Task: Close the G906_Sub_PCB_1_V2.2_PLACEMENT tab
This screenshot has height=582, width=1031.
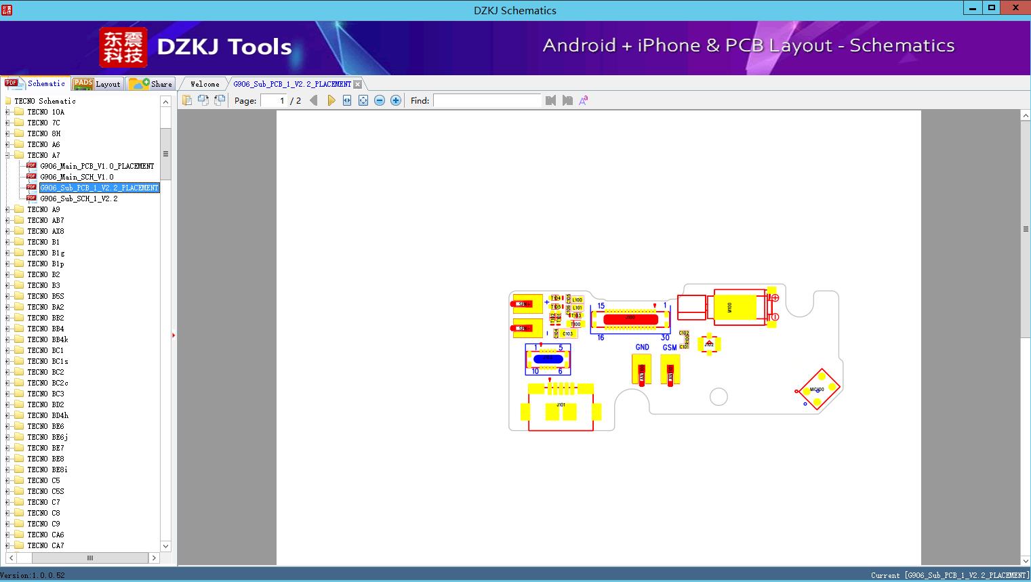Action: click(x=358, y=84)
